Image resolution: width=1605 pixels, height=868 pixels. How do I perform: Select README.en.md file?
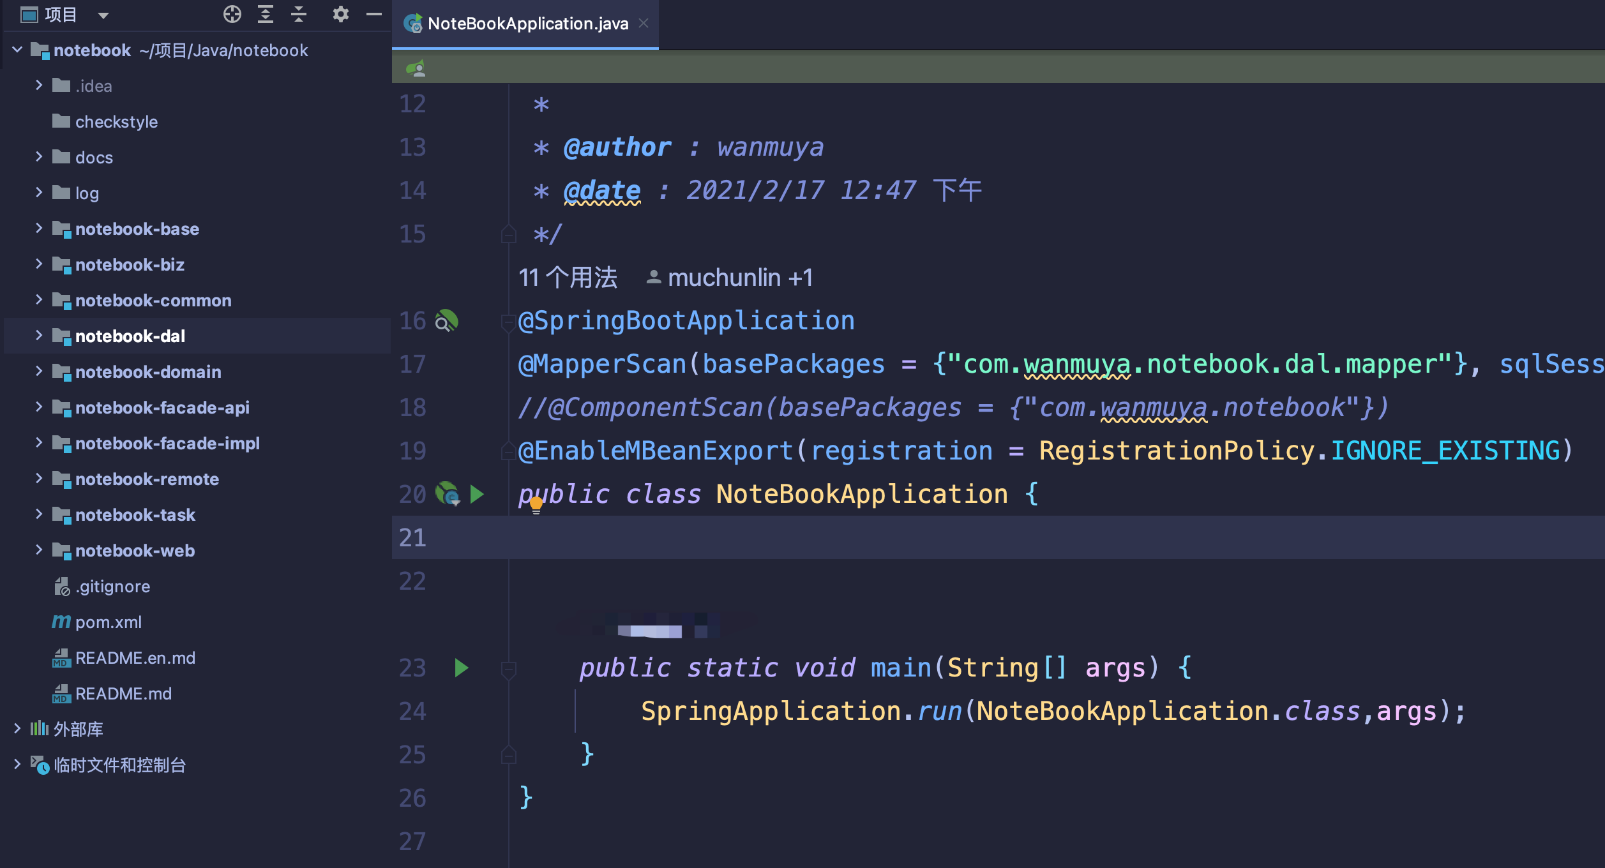135,657
